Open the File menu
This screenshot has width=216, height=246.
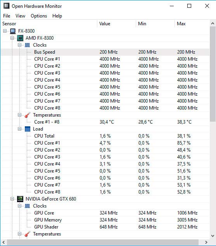point(7,16)
